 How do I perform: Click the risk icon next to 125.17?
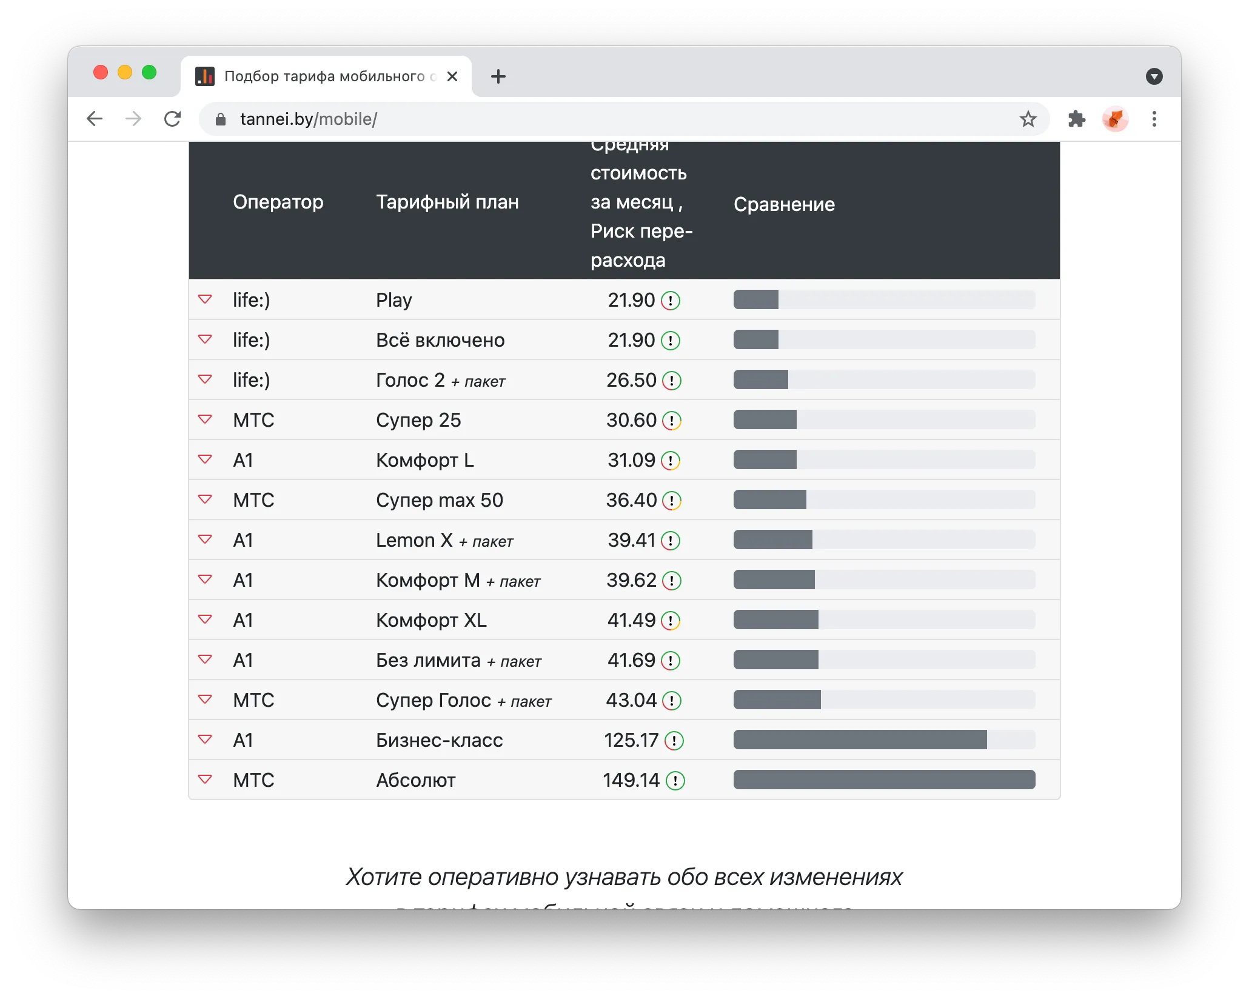(674, 741)
